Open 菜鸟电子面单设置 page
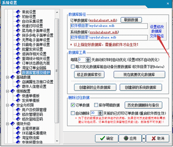The width and height of the screenshot is (173, 147). [36, 30]
